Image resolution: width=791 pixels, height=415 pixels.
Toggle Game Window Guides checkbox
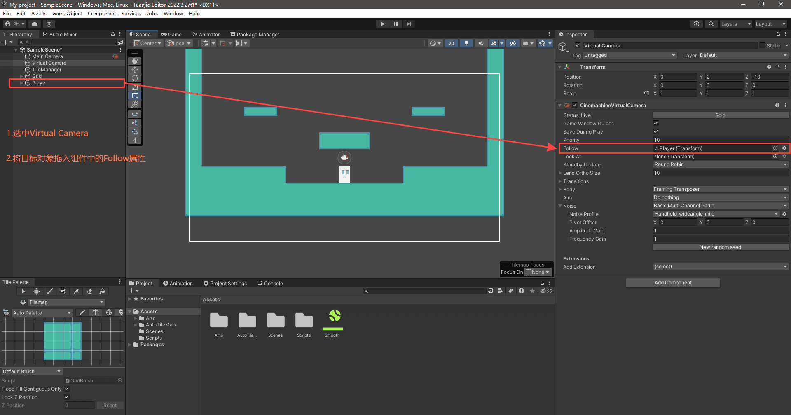click(656, 123)
